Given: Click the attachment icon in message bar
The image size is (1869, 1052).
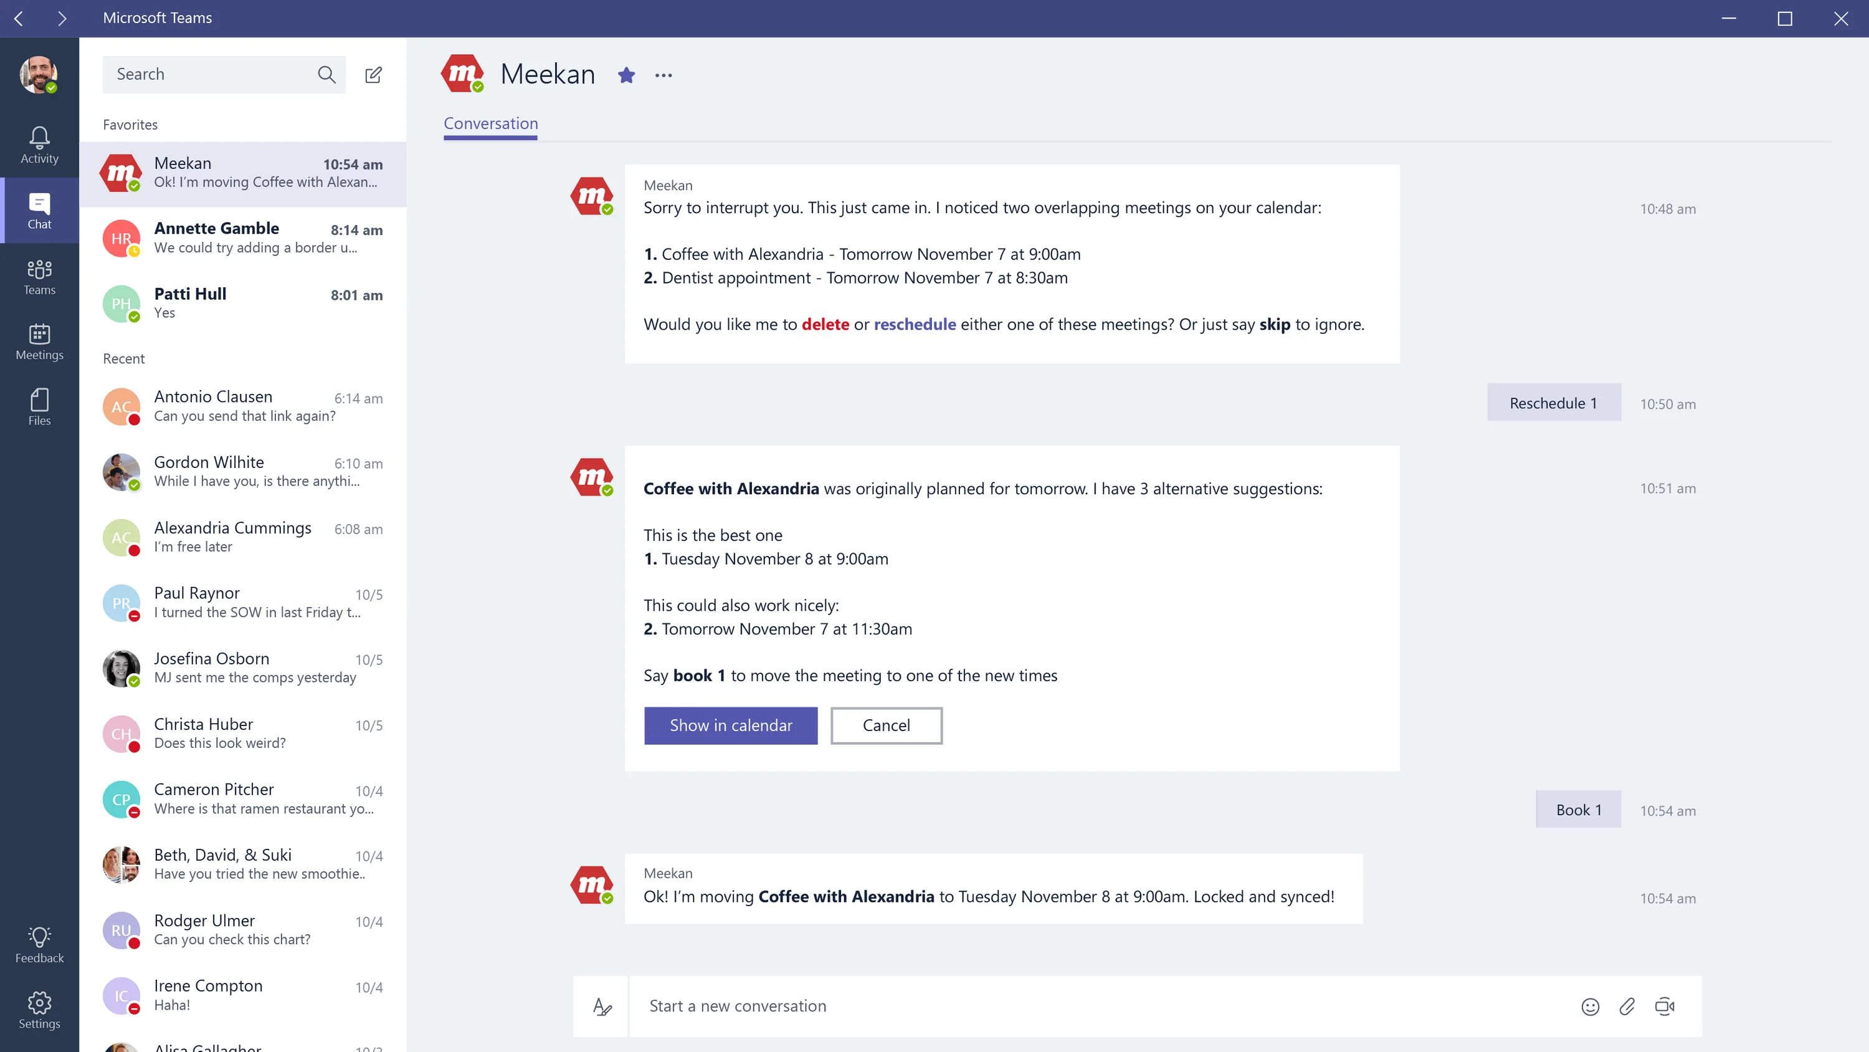Looking at the screenshot, I should click(x=1628, y=1006).
